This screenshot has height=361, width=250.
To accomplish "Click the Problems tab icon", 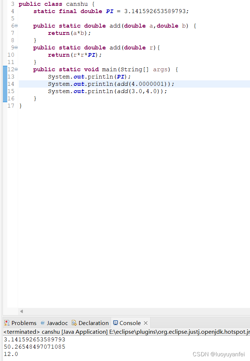I will 7,323.
